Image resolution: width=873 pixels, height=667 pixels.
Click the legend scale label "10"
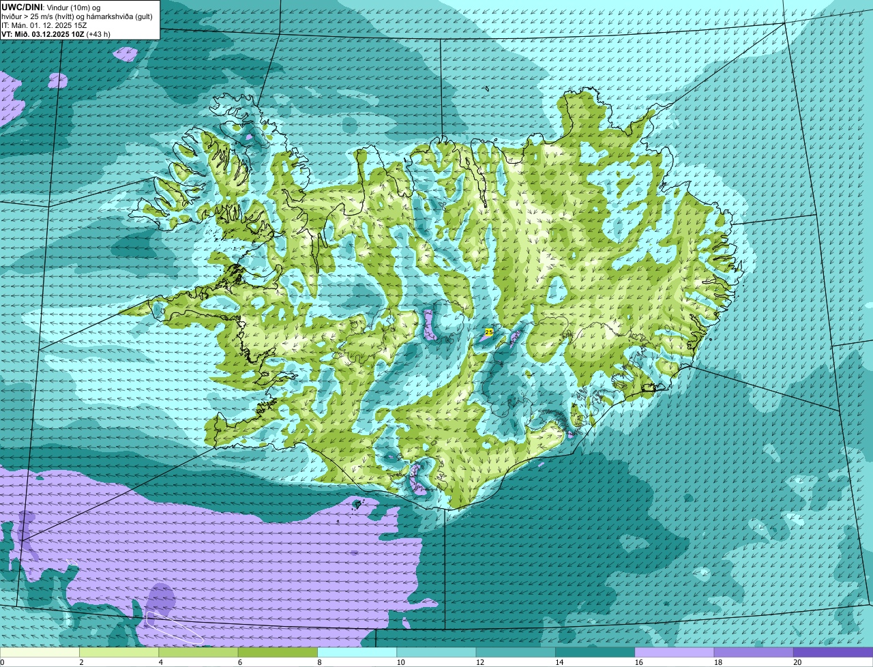(401, 662)
